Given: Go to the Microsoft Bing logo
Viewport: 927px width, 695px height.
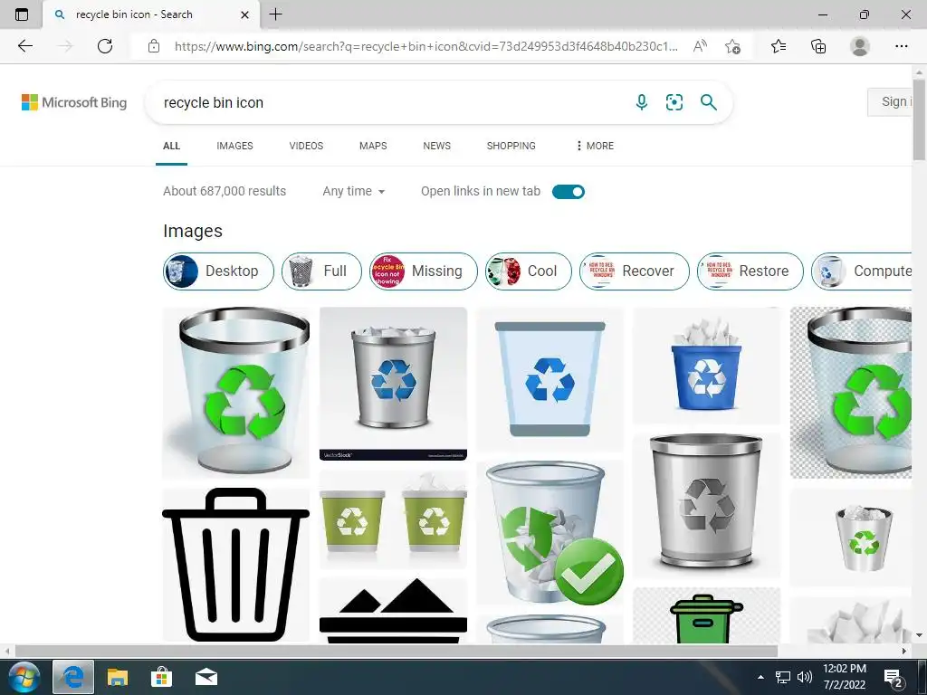Looking at the screenshot, I should click(x=74, y=102).
